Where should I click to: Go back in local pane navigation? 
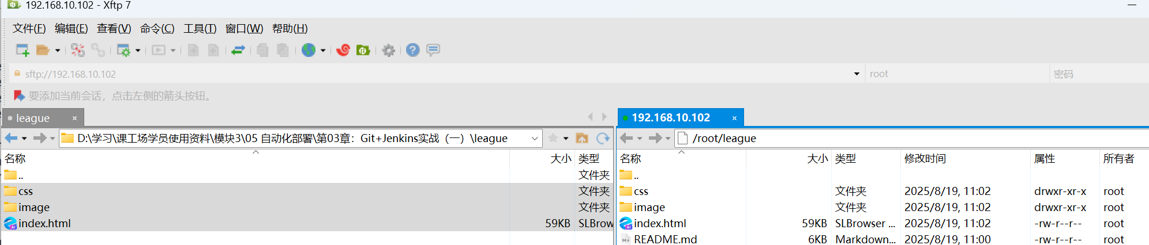[x=11, y=138]
